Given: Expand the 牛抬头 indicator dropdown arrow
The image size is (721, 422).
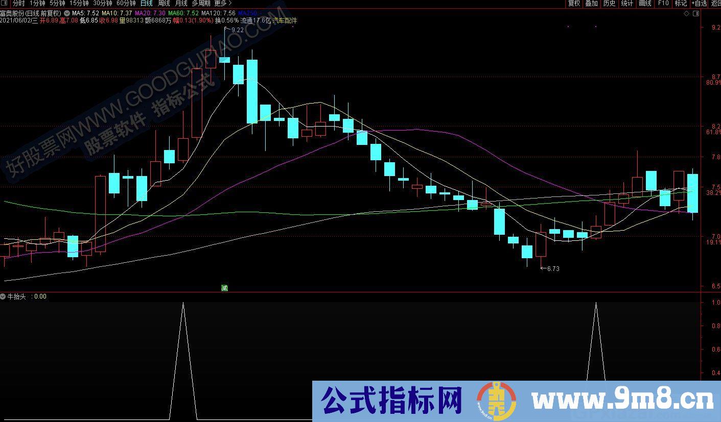Looking at the screenshot, I should 3,296.
